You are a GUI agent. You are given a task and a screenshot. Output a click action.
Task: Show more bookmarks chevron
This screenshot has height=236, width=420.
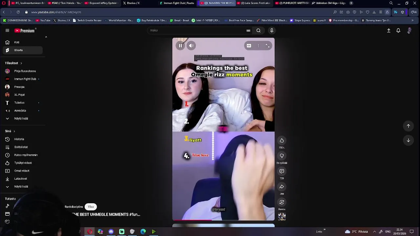(x=412, y=20)
